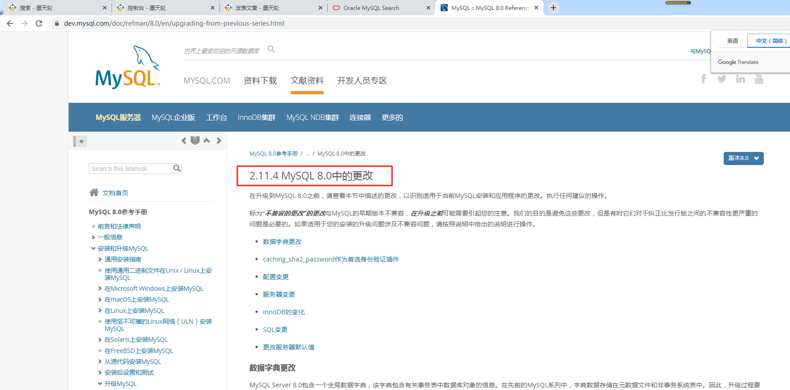Open 更改服务器默认值 link

(x=289, y=347)
